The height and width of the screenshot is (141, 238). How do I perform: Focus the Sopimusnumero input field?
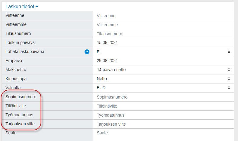pyautogui.click(x=163, y=97)
